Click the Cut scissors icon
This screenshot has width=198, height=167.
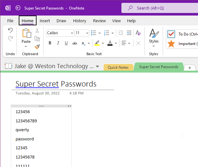[x=37, y=31]
